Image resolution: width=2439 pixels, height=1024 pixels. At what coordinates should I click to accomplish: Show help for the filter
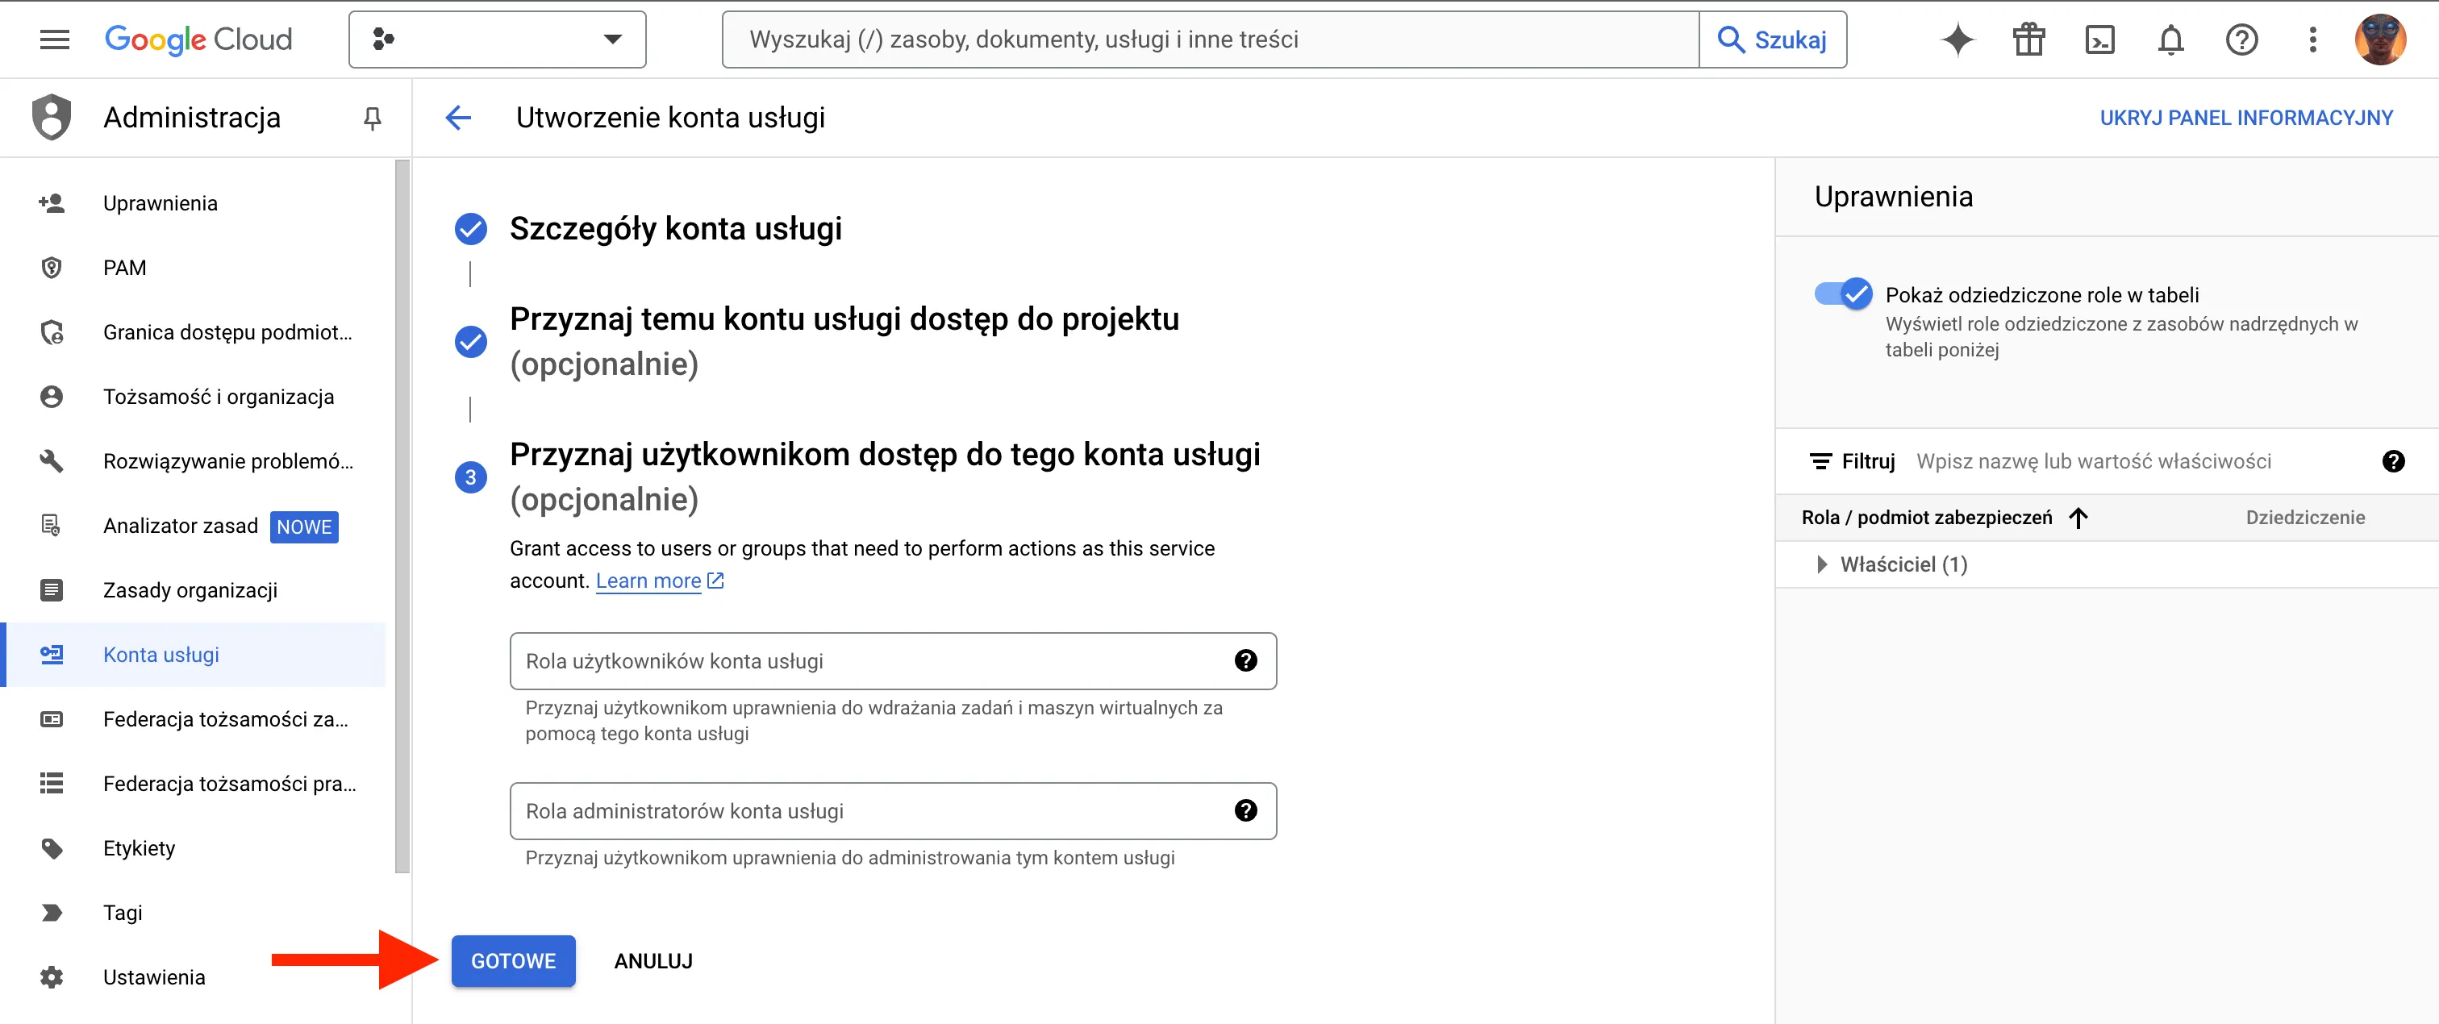[2392, 461]
